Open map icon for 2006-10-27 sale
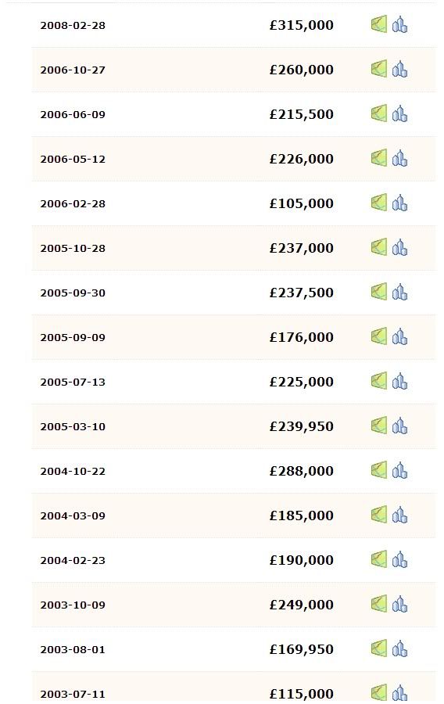 point(379,69)
